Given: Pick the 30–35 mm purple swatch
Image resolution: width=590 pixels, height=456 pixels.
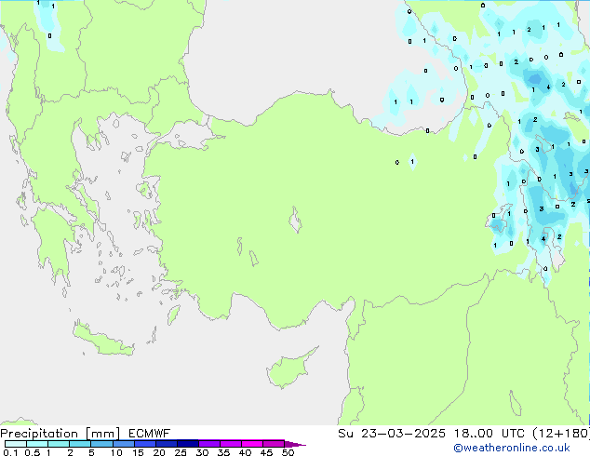Looking at the screenshot, I should click(209, 444).
